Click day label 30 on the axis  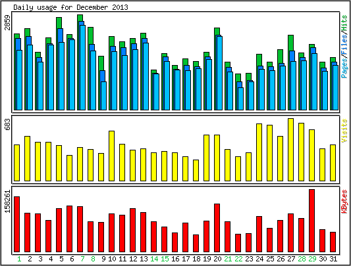[323, 259]
